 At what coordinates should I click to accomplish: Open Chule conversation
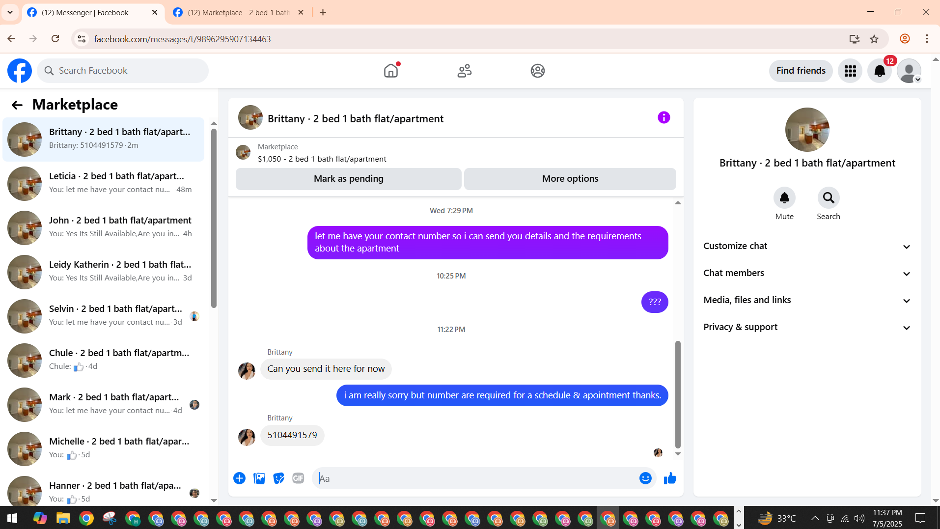tap(103, 360)
